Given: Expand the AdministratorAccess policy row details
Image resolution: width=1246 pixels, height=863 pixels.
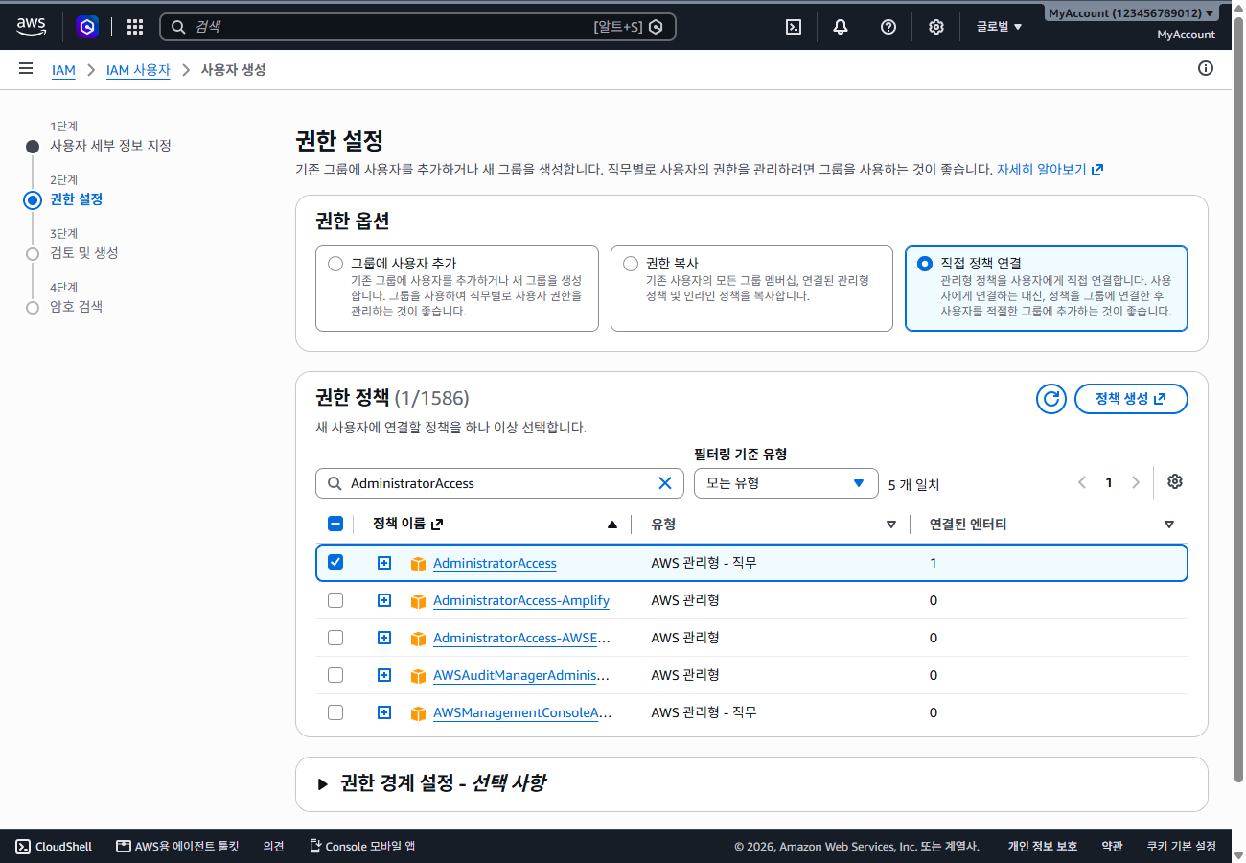Looking at the screenshot, I should (384, 563).
